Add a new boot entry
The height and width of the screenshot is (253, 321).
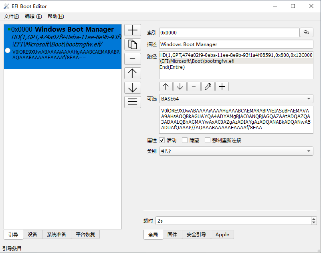tap(132, 30)
